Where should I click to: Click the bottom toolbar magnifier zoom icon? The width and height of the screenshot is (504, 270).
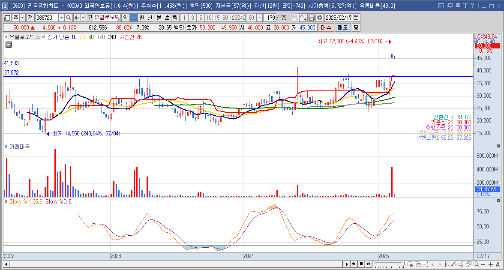pyautogui.click(x=476, y=264)
